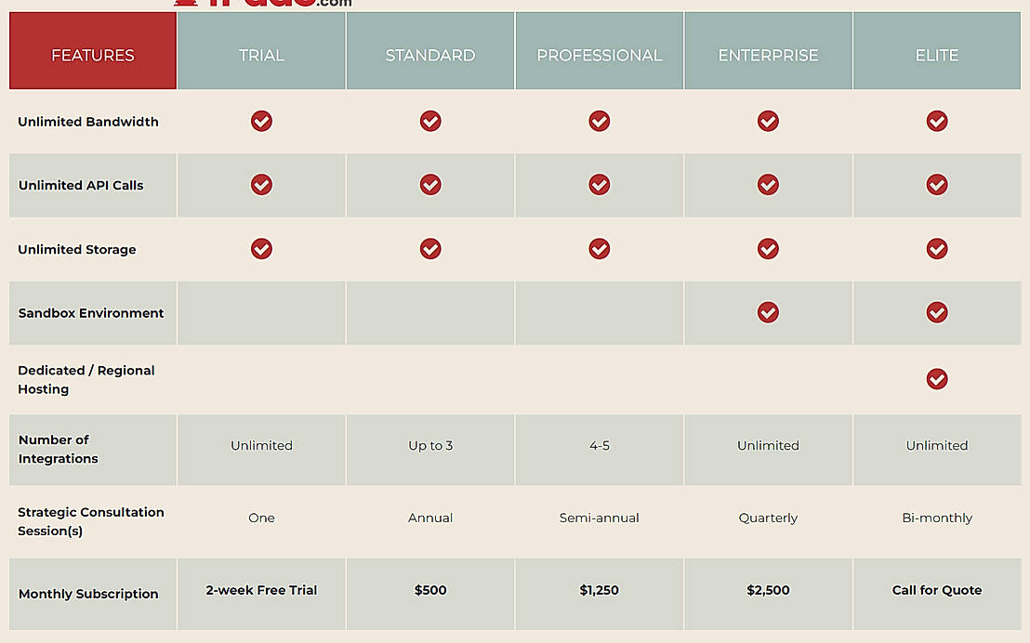Open the ELITE plan column header

tap(937, 55)
